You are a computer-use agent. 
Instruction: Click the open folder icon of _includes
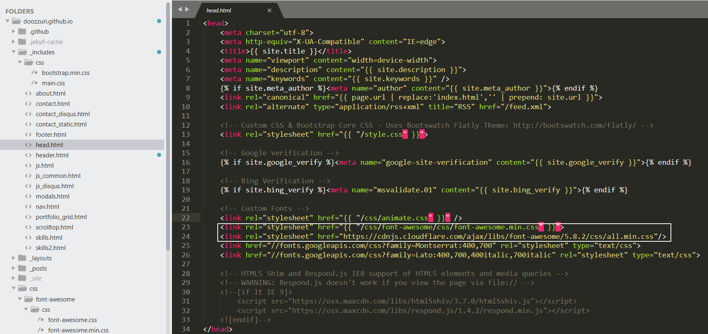23,52
